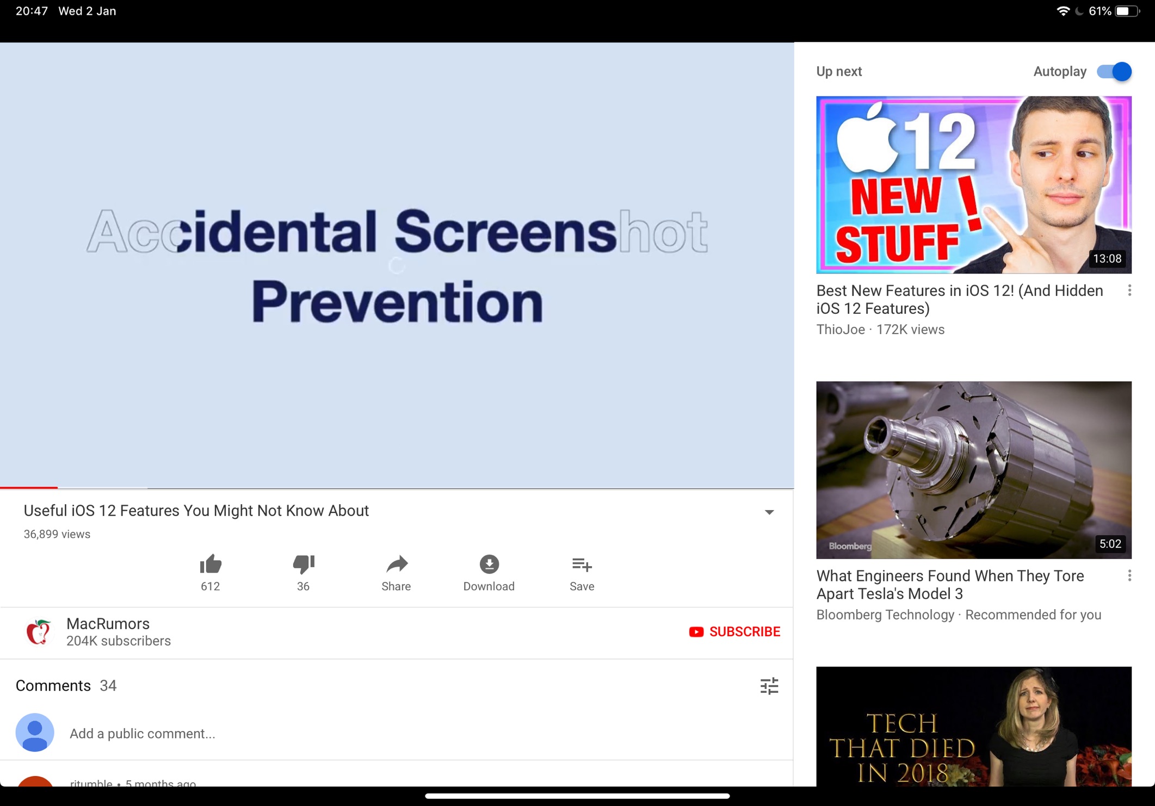
Task: Tap the home indicator bar
Action: click(577, 796)
